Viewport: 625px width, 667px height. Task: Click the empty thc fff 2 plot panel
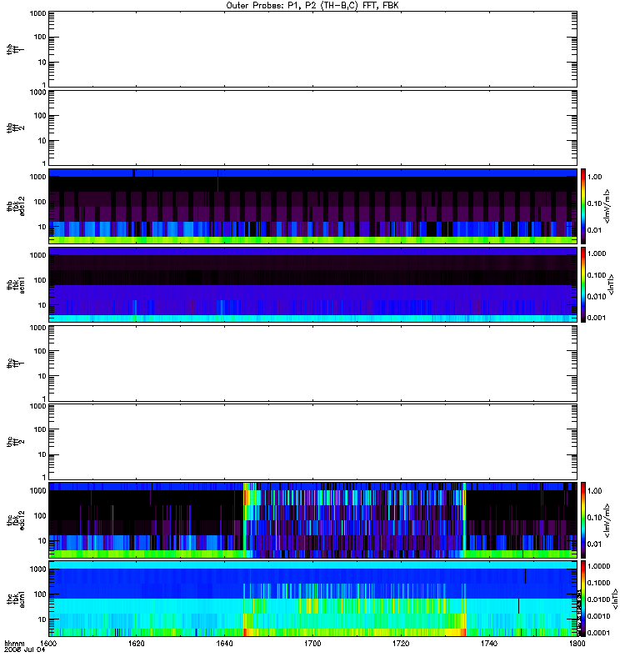(x=312, y=442)
